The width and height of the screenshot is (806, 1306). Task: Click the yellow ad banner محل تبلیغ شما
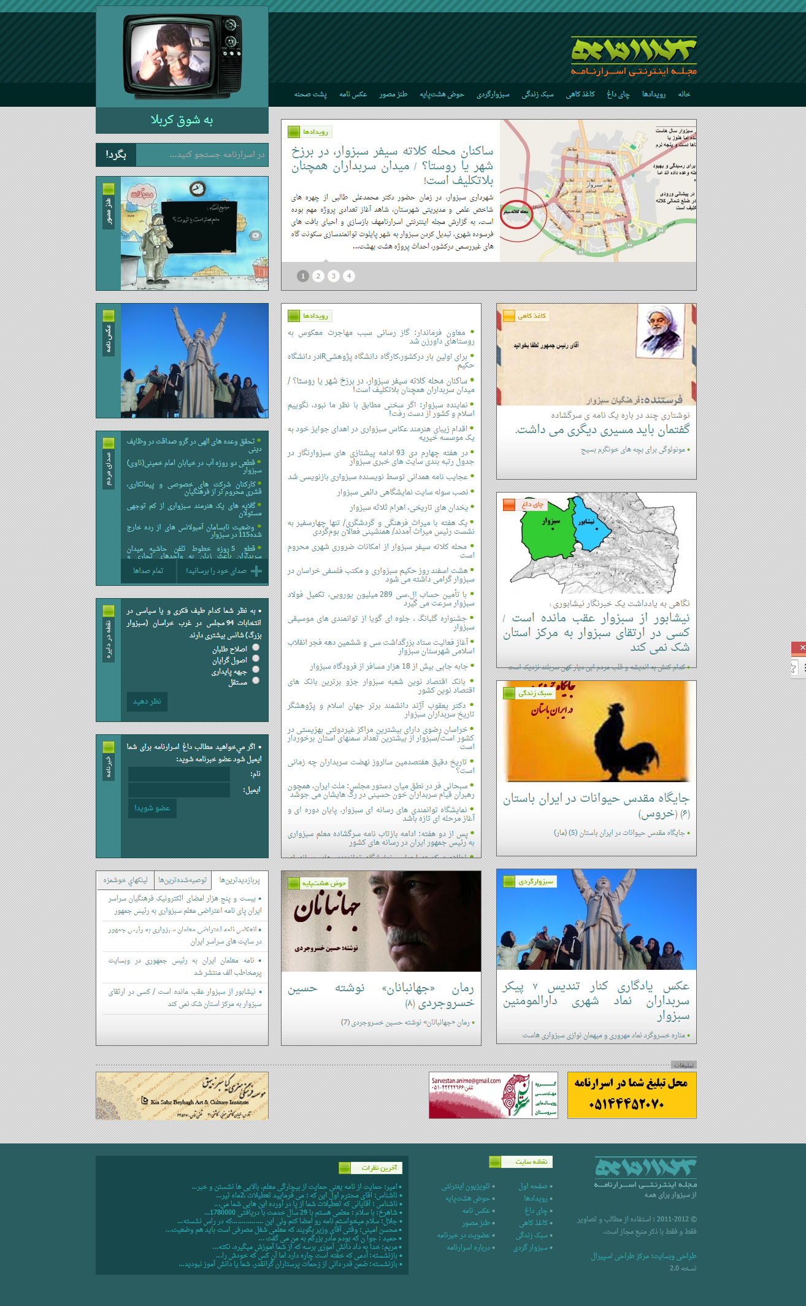pos(632,1095)
